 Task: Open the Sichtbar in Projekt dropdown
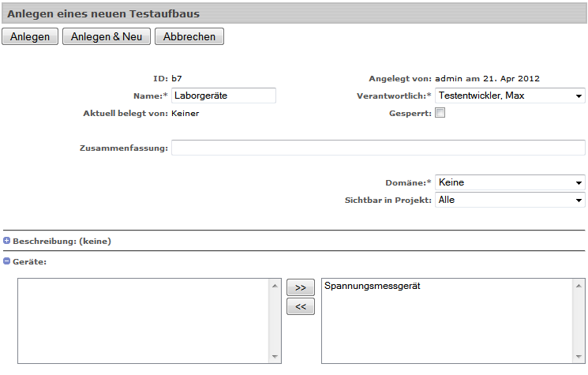click(x=510, y=200)
